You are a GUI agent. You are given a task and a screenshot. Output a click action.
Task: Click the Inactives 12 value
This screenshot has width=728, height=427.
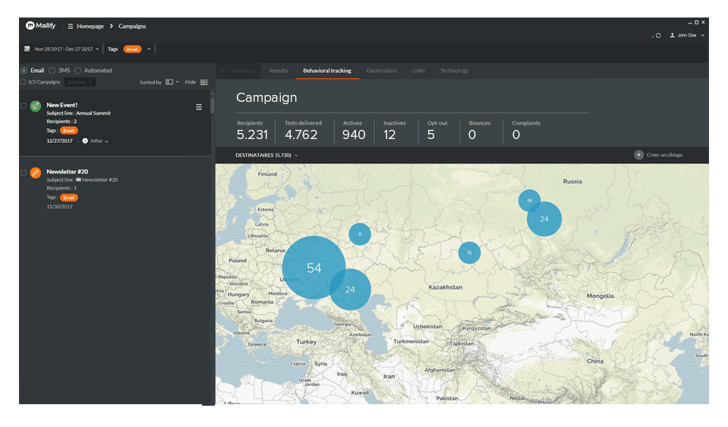pyautogui.click(x=389, y=134)
